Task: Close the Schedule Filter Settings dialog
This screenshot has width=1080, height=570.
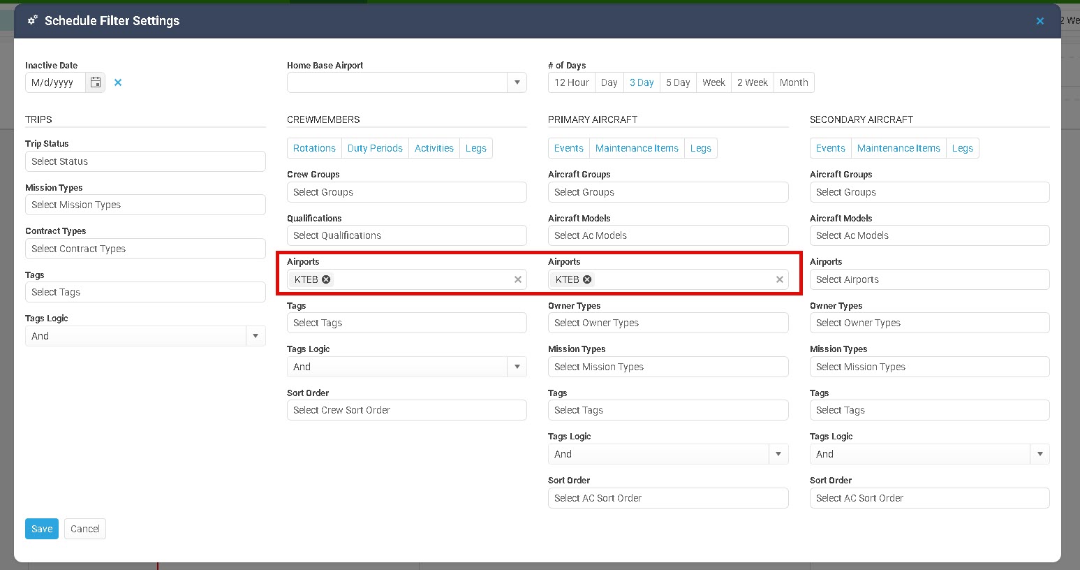Action: click(x=1040, y=21)
